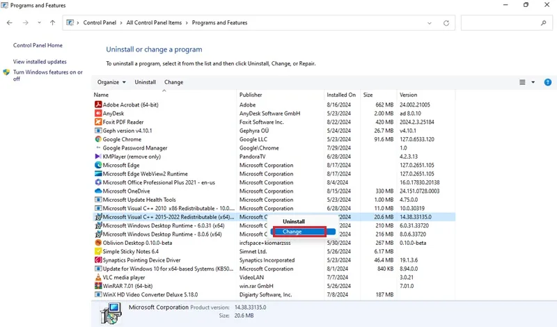This screenshot has width=557, height=327.
Task: Open the address bar history dropdown
Action: point(429,23)
